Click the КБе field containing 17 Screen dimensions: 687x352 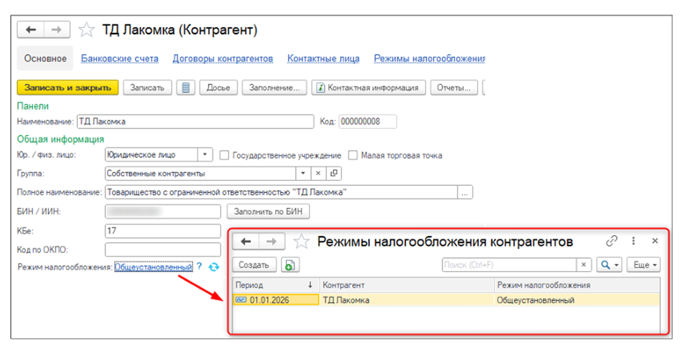[163, 231]
